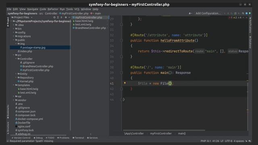The width and height of the screenshot is (258, 145).
Task: Select composer.json in project tree
Action: click(x=27, y=112)
